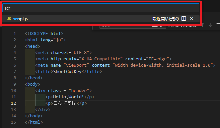Click the quick open search field containing 'scr'
Screen dimensions: 220x128
pos(101,8)
